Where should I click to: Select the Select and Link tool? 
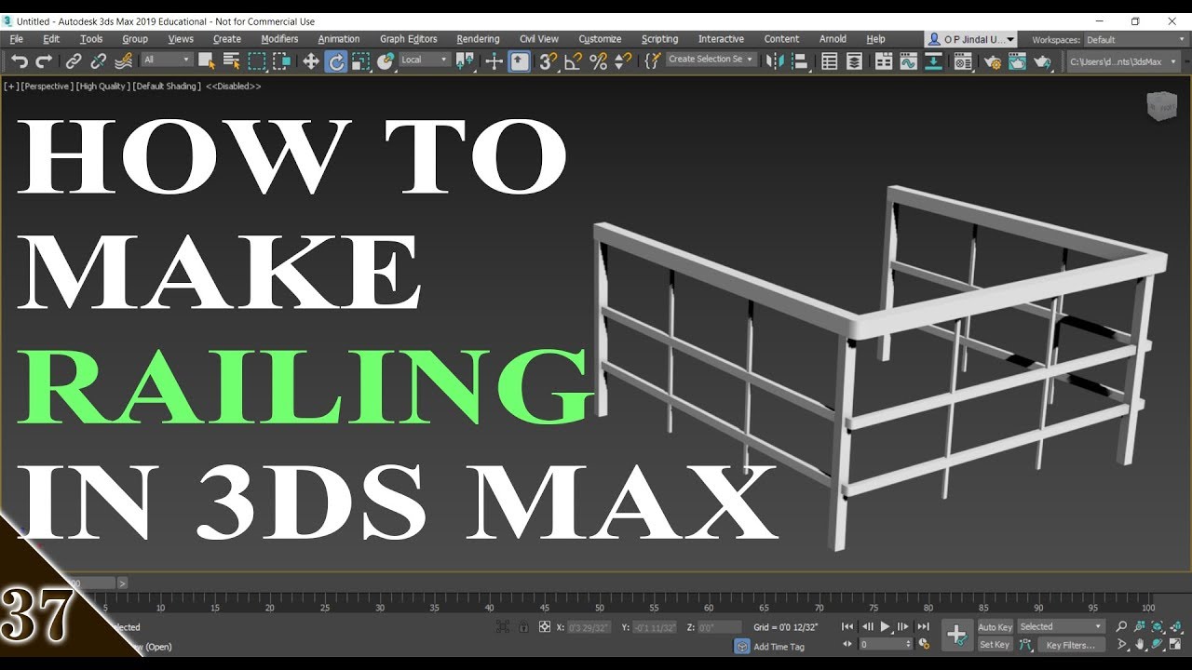tap(74, 61)
